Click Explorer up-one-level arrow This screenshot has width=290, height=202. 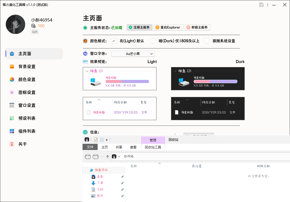pos(108,157)
